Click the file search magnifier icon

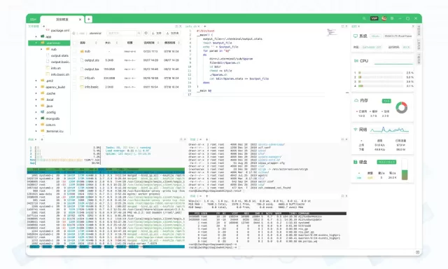point(139,33)
